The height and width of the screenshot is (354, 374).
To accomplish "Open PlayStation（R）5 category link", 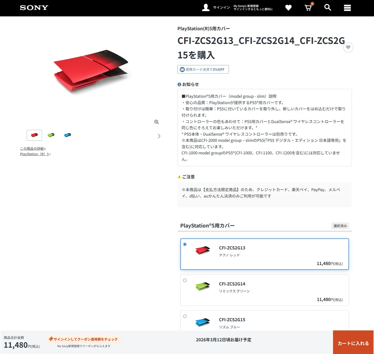I will (x=35, y=154).
